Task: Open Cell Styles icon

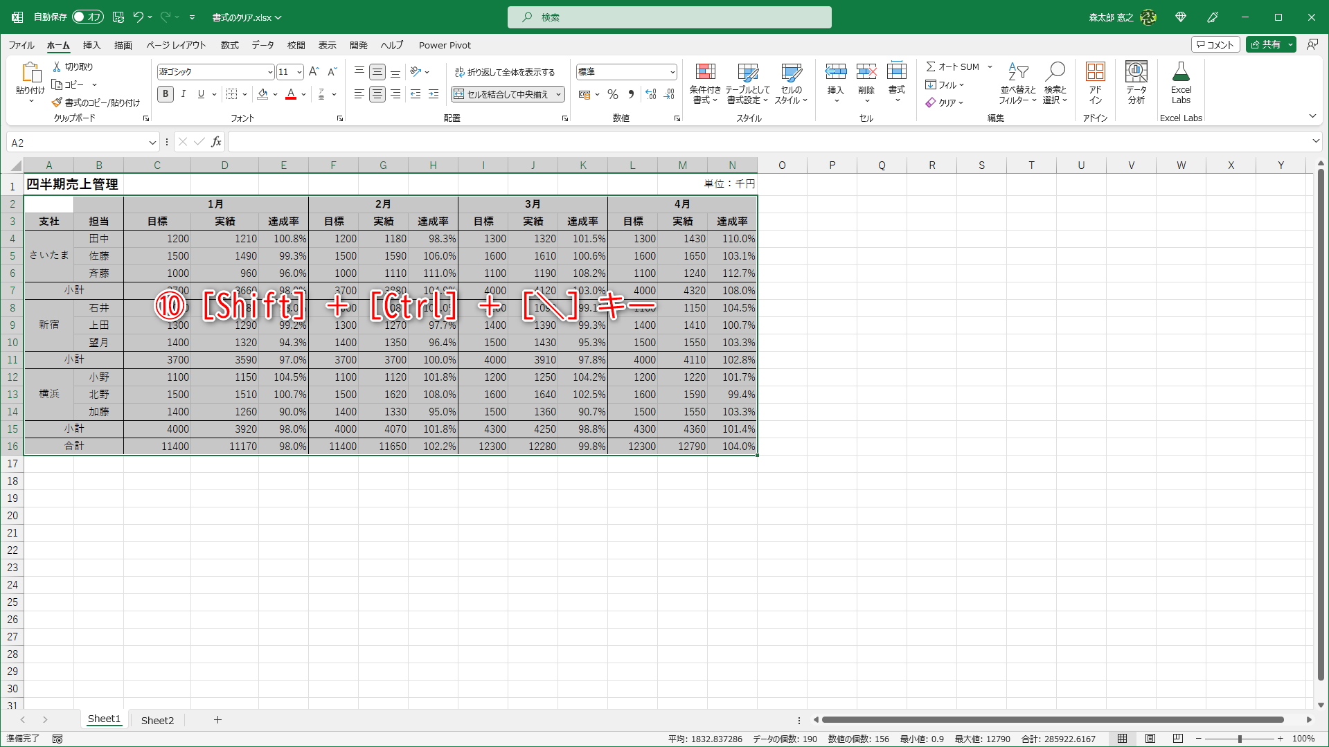Action: coord(791,72)
